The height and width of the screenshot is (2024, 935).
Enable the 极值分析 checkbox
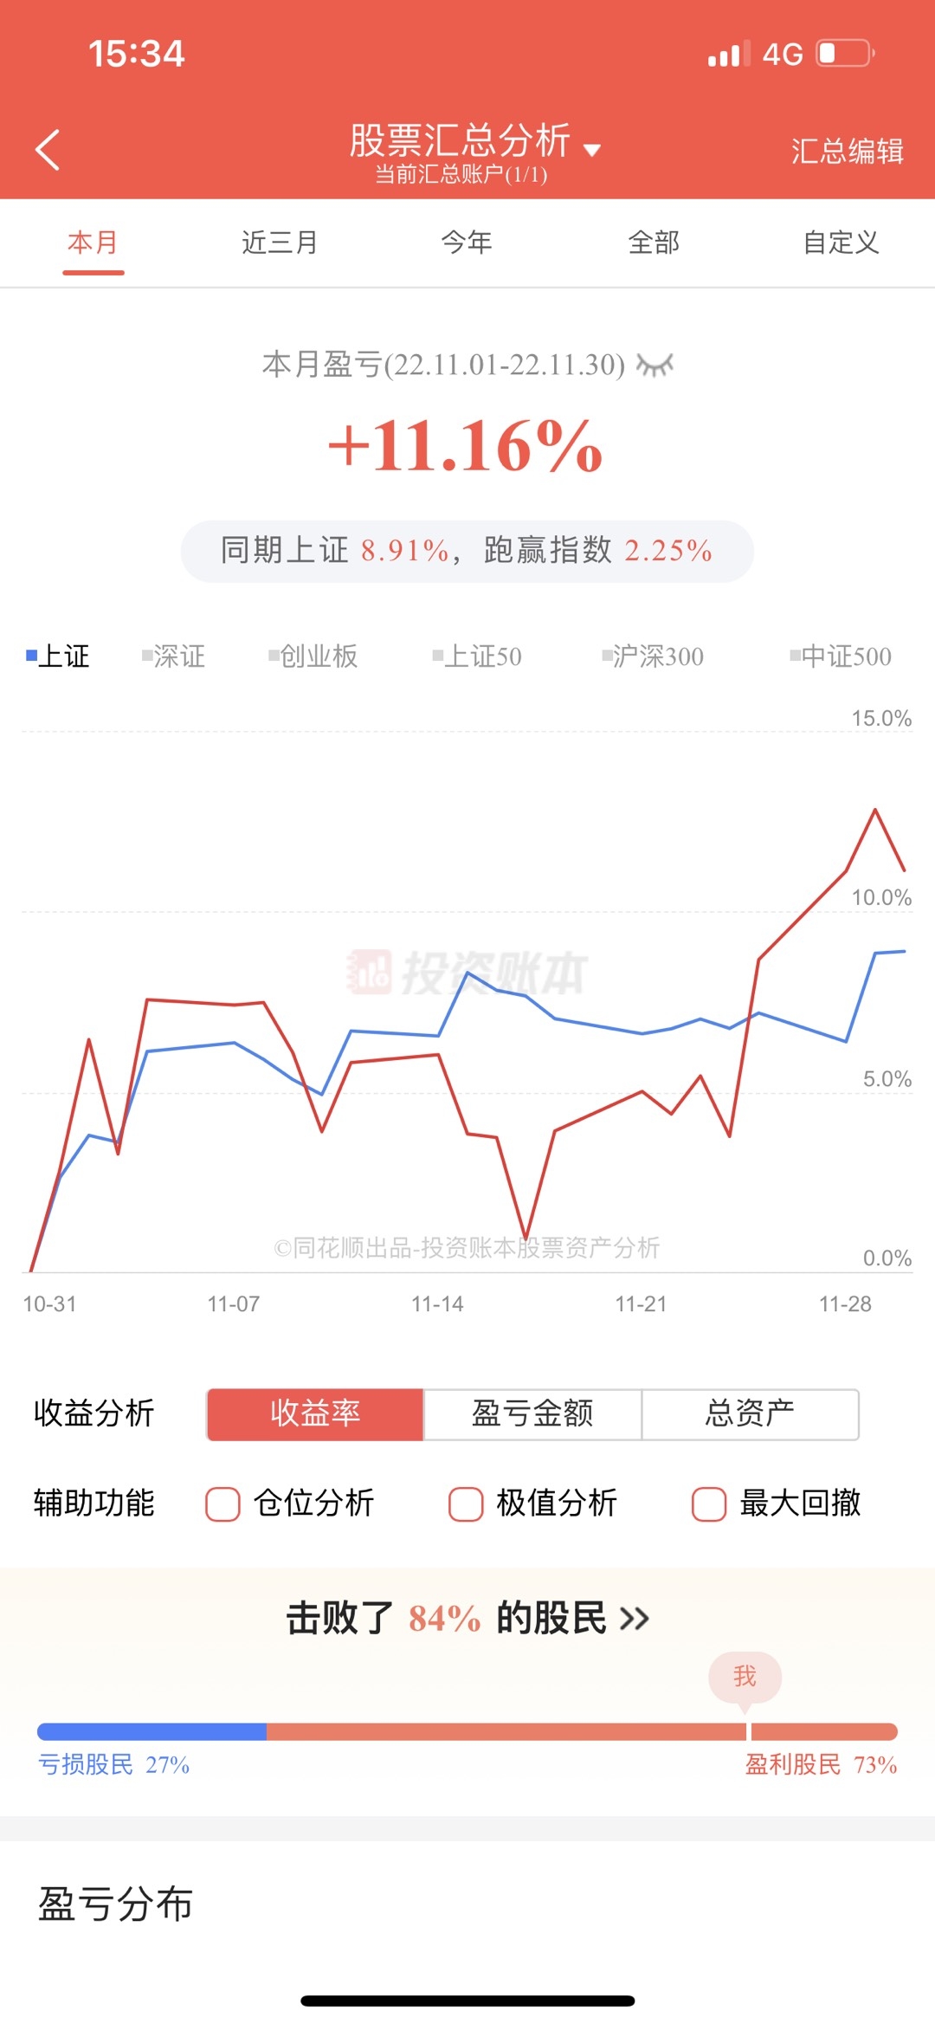point(466,1503)
